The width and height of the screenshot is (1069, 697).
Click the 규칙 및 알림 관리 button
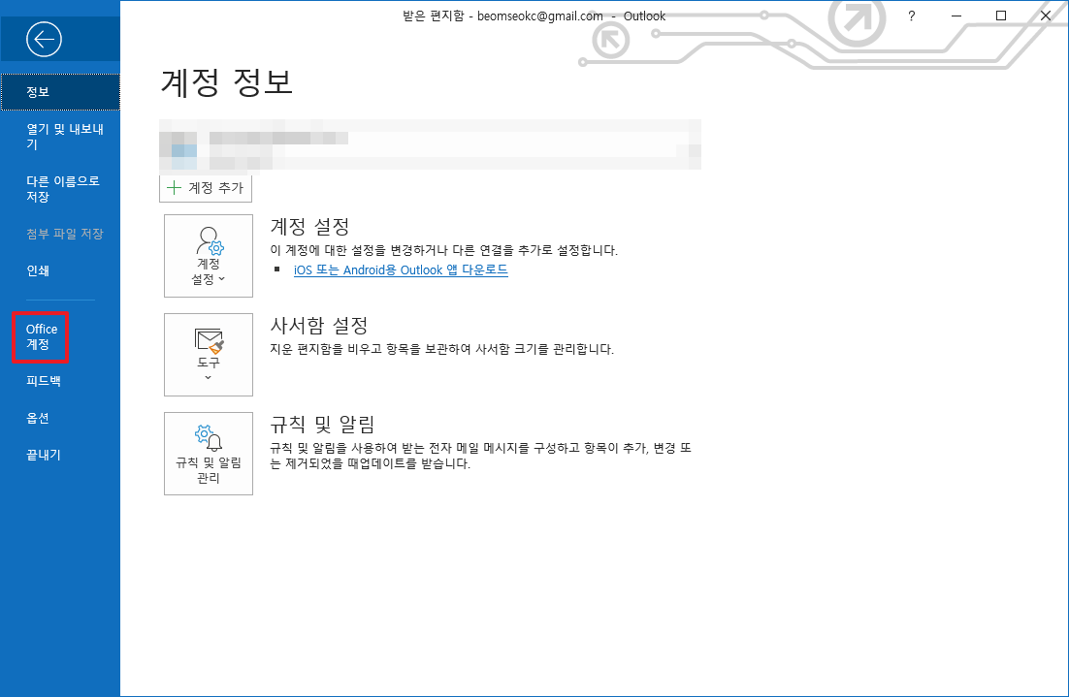(x=209, y=453)
